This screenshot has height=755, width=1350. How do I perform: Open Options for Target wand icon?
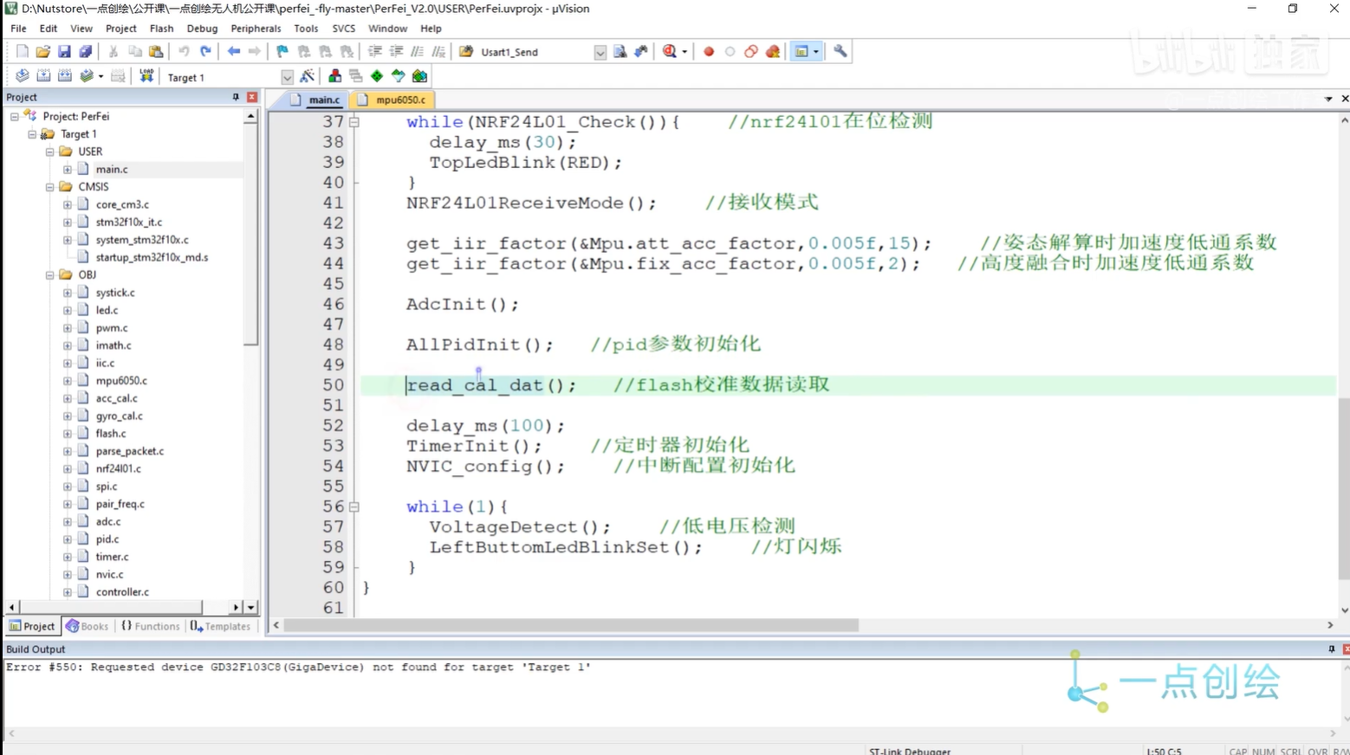(x=307, y=76)
